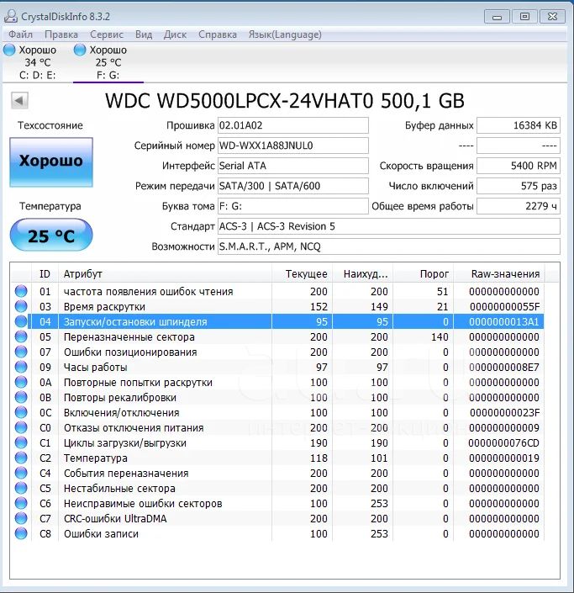Image resolution: width=574 pixels, height=593 pixels.
Task: Open the Сервис menu
Action: 107,34
